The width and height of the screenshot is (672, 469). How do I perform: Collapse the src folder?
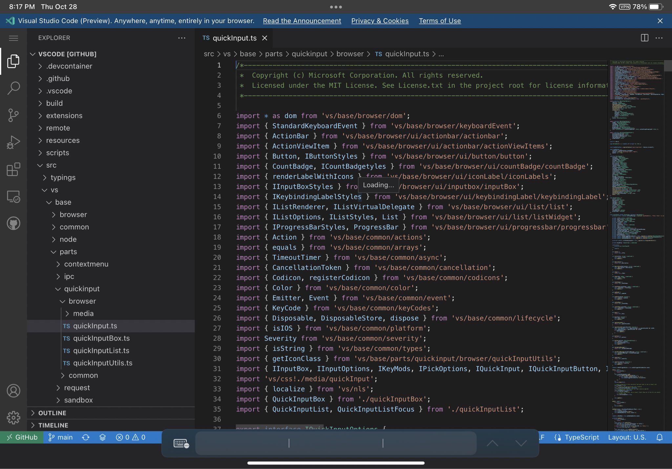(51, 165)
